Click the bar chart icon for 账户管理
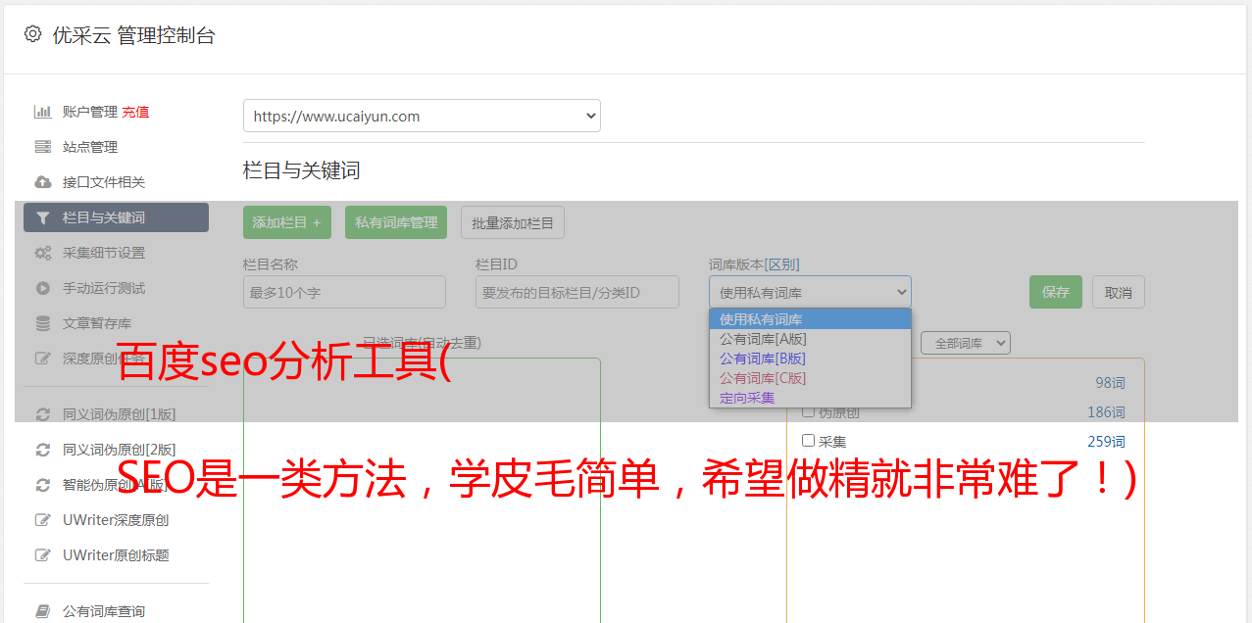The width and height of the screenshot is (1252, 623). pyautogui.click(x=43, y=112)
